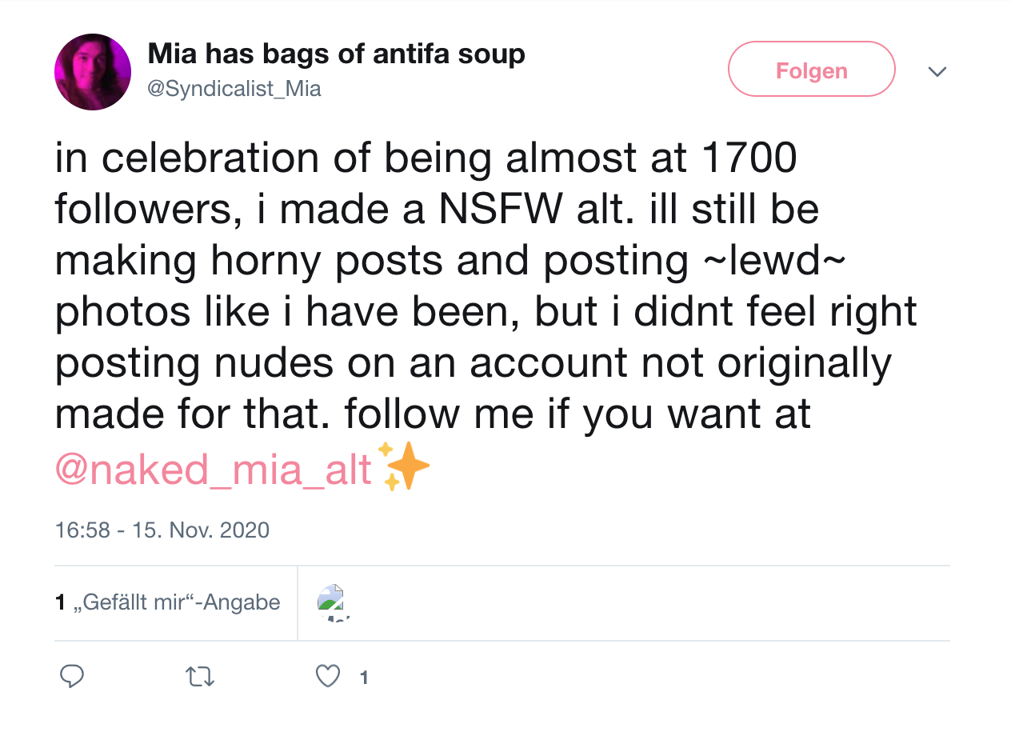This screenshot has height=736, width=1011.
Task: Show the "Gefällt mir"-Angabe likers list
Action: point(168,602)
